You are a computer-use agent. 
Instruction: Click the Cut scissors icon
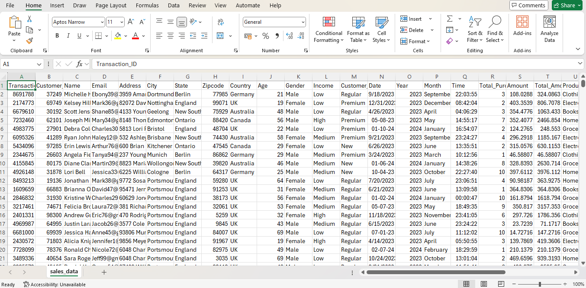(x=29, y=19)
